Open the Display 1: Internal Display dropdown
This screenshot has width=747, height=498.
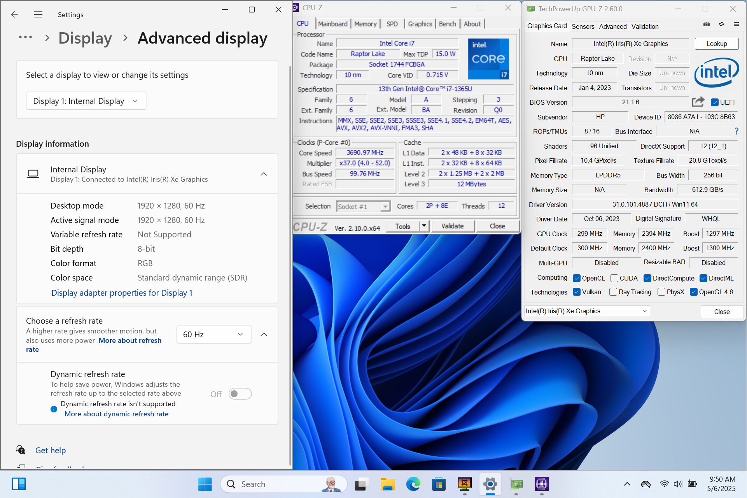pos(86,101)
